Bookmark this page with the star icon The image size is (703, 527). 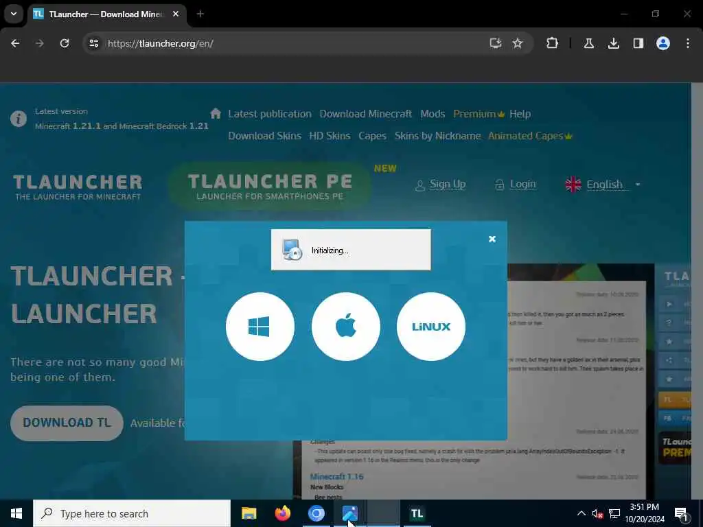[x=518, y=43]
